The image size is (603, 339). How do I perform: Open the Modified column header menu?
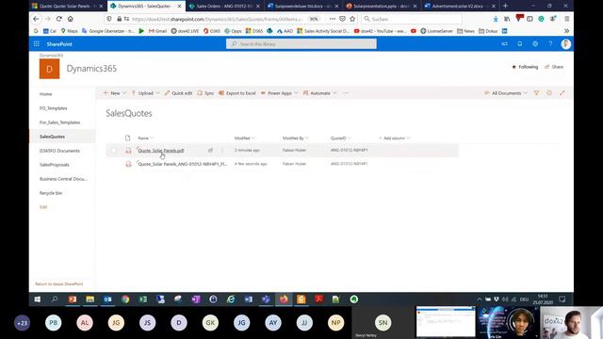[245, 138]
